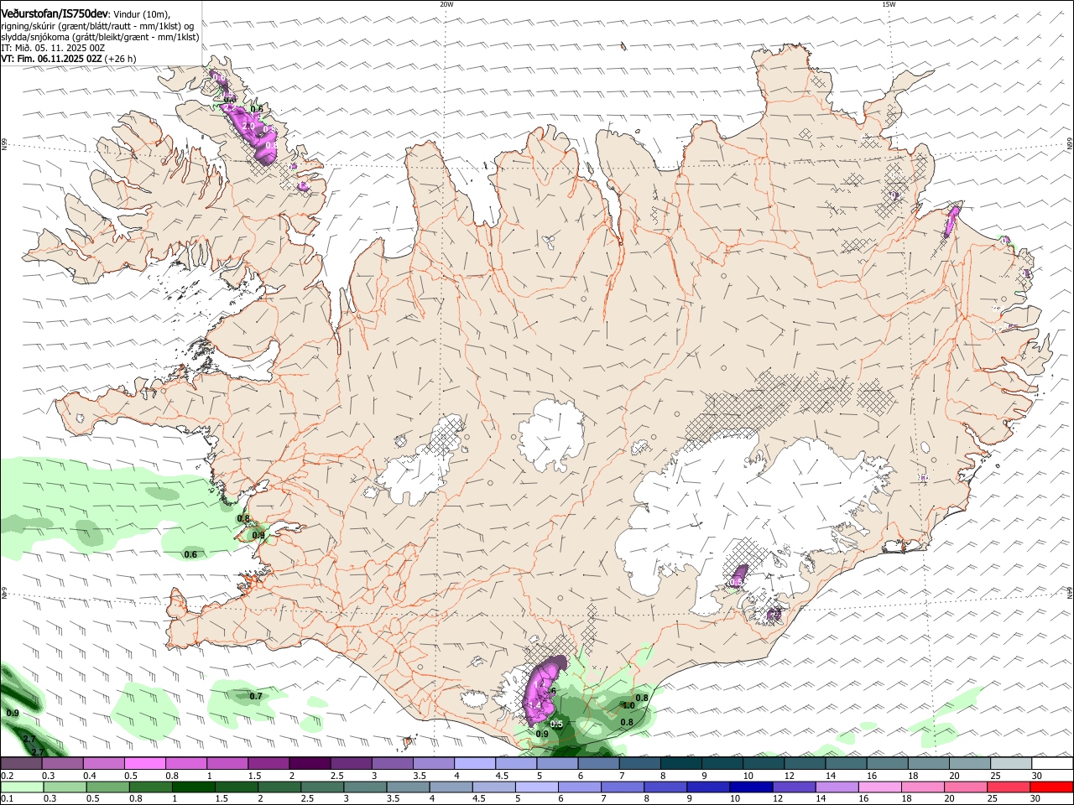Click the '1.0' precipitation value near the south coast
This screenshot has width=1074, height=805.
[628, 706]
